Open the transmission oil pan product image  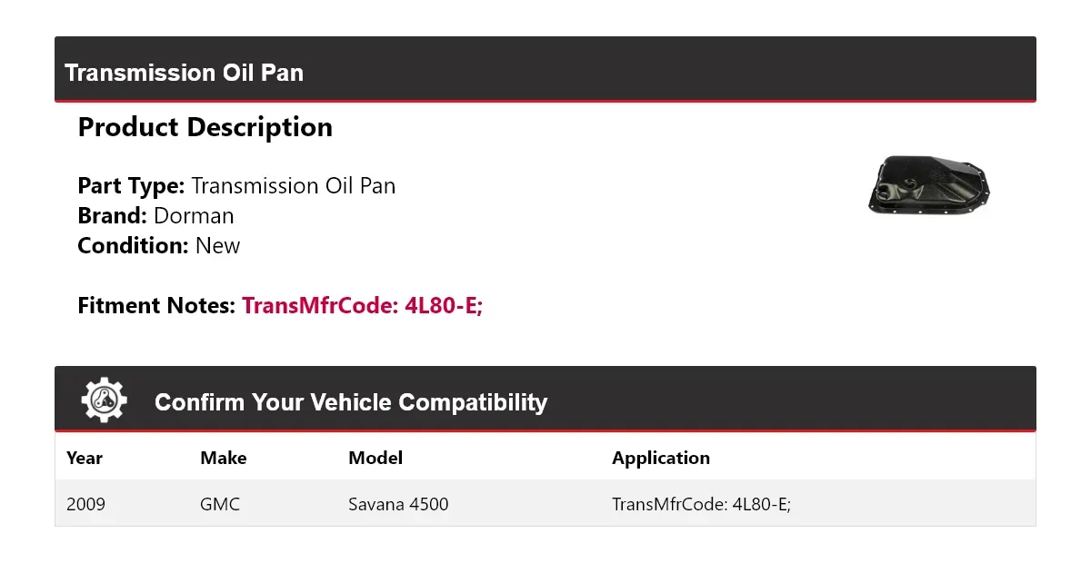929,187
